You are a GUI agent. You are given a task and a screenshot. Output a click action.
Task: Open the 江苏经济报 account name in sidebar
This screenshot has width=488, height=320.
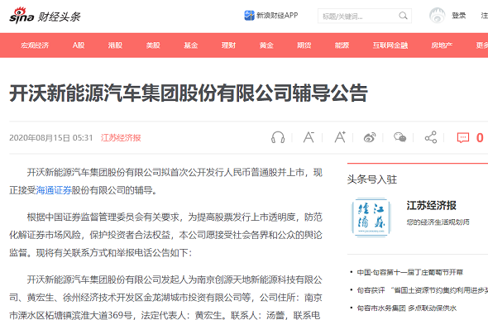431,206
